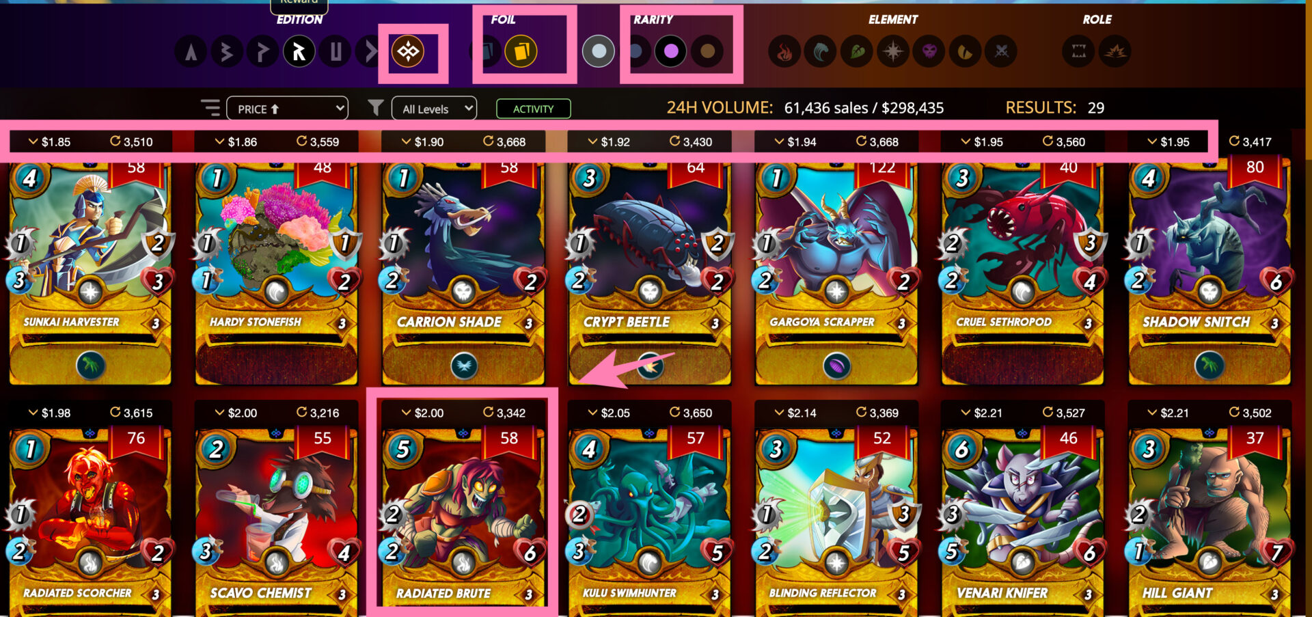Open the All Levels dropdown
Viewport: 1312px width, 617px height.
(x=434, y=109)
